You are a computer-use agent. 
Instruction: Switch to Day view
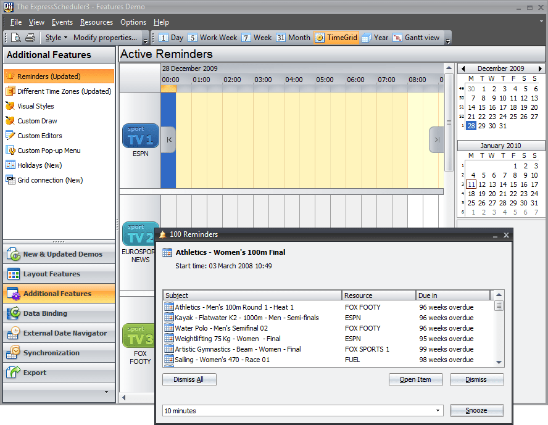tap(171, 38)
